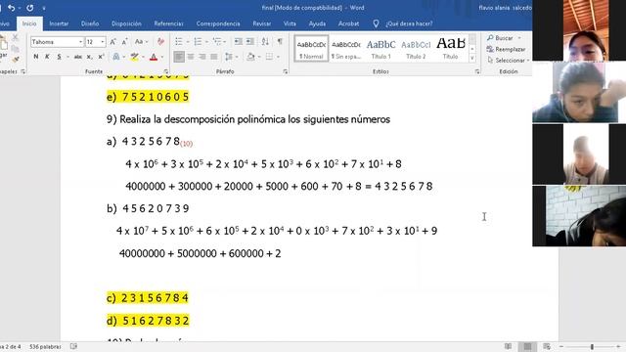626x352 pixels.
Task: Click the Sort A-Z icon
Action: [x=265, y=41]
